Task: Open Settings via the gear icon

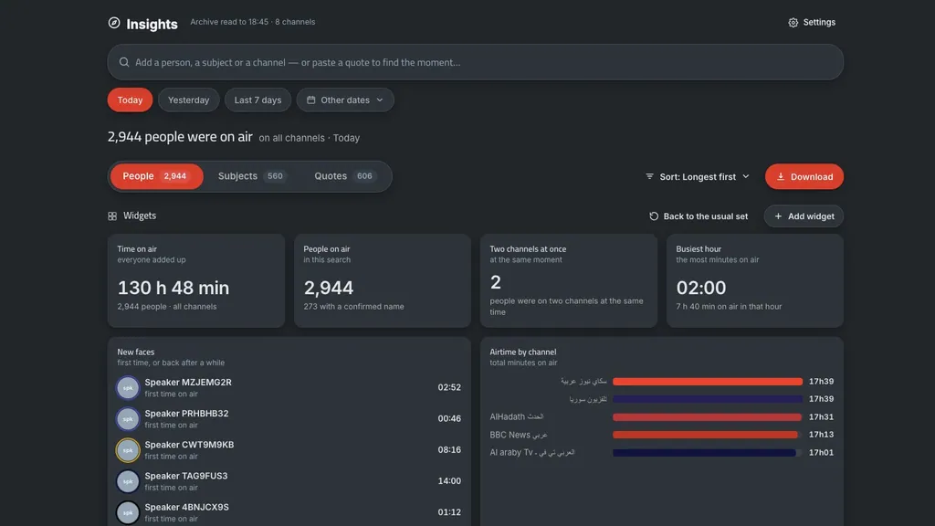Action: 793,23
